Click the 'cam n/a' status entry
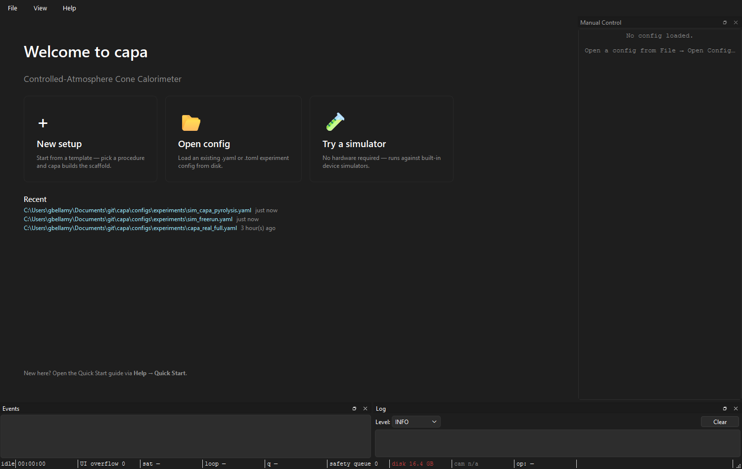 (466, 464)
